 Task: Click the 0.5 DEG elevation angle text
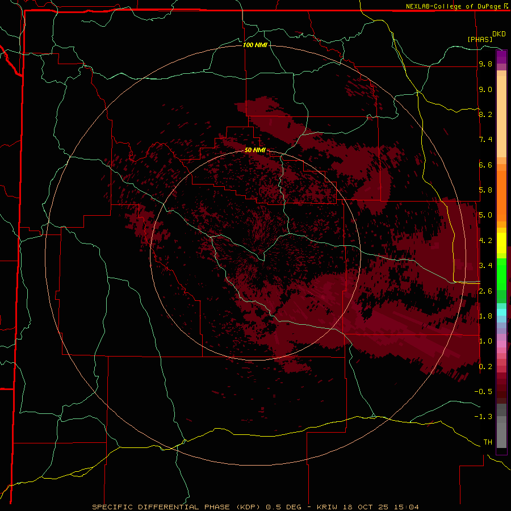(x=284, y=507)
